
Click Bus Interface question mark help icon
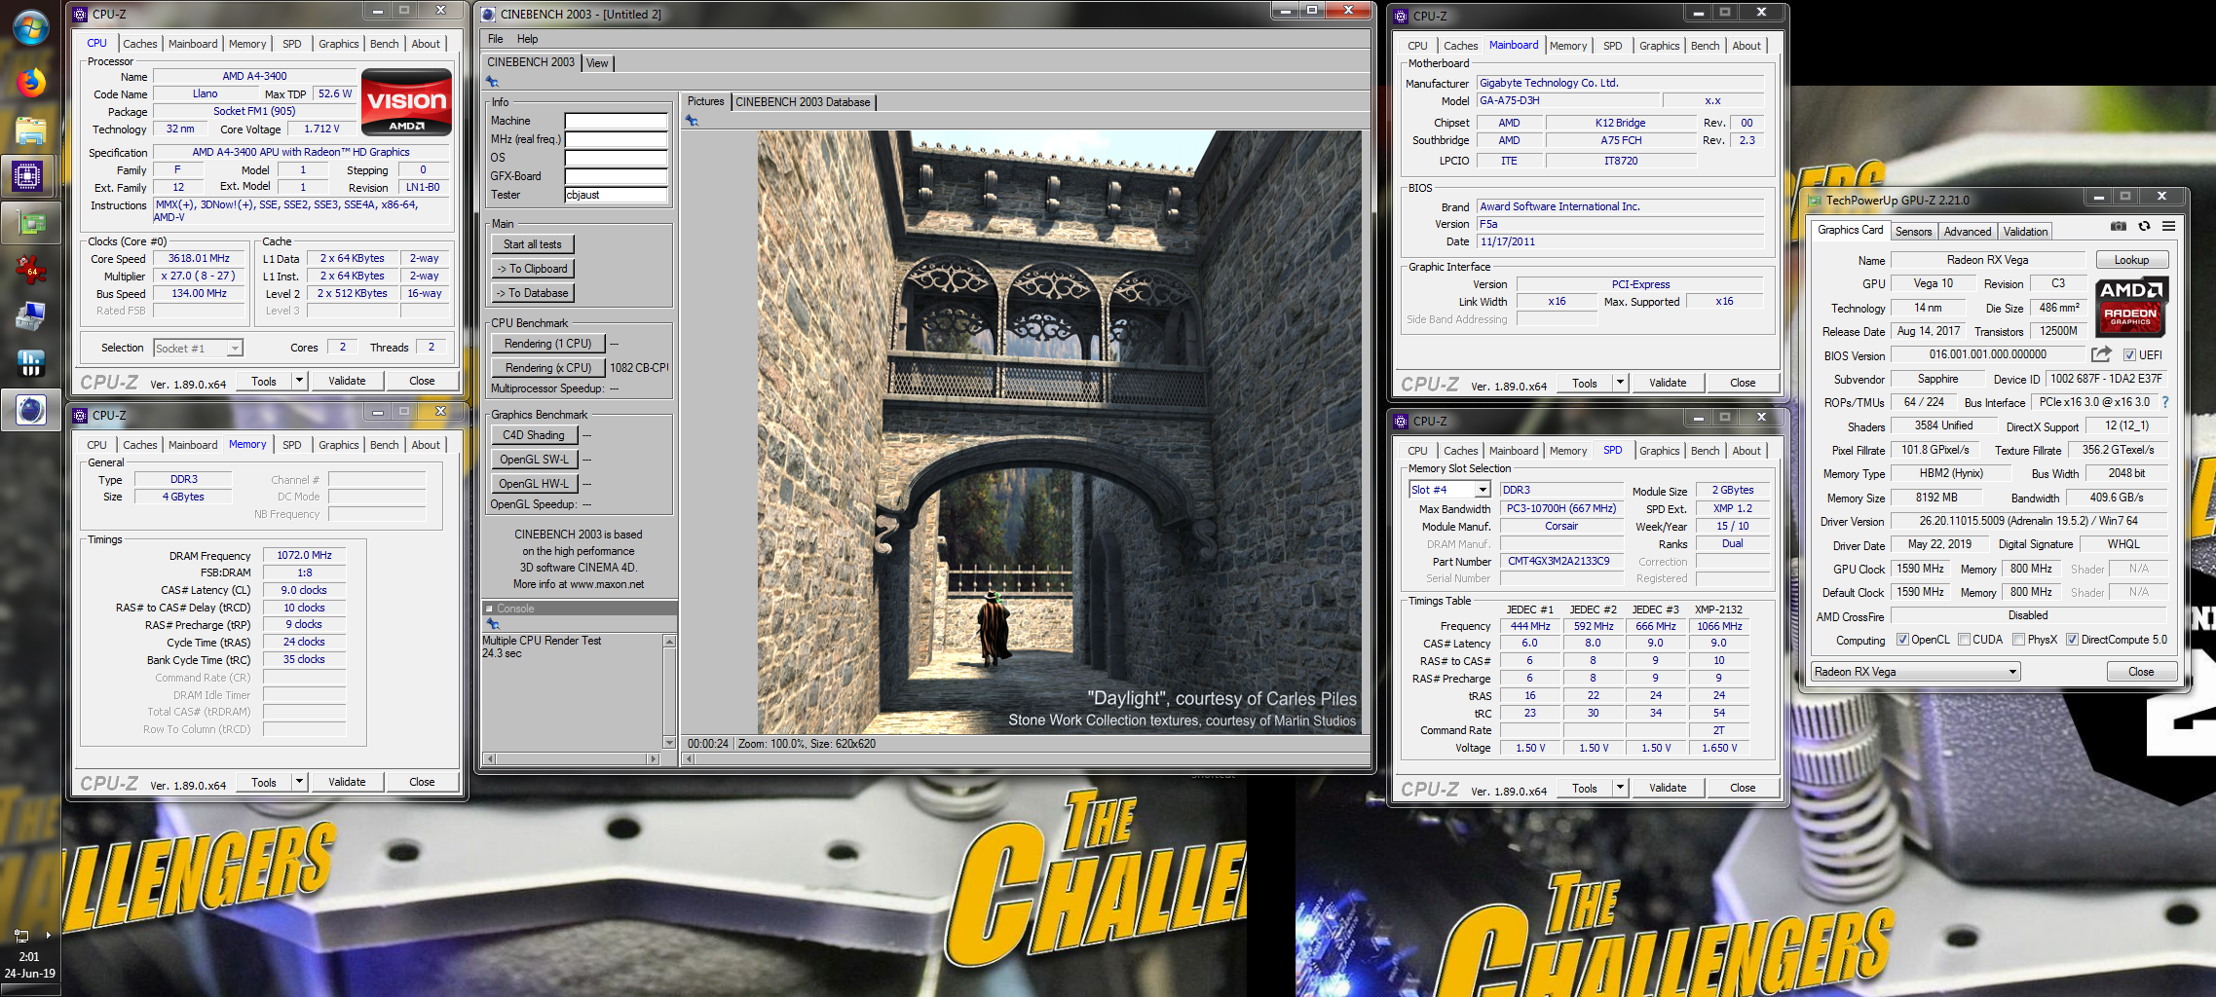click(x=2165, y=402)
